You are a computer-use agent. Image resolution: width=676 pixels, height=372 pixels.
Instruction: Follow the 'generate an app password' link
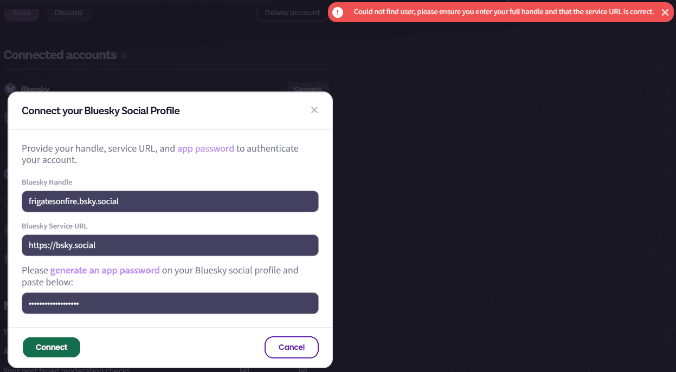[x=105, y=270]
